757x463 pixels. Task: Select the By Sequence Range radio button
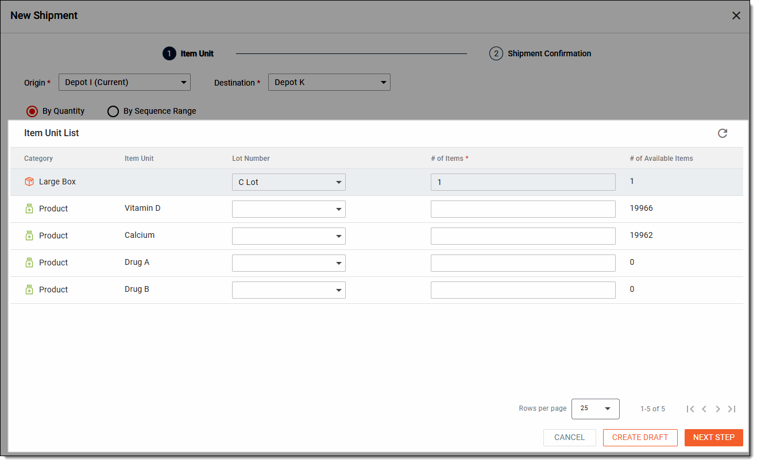113,111
